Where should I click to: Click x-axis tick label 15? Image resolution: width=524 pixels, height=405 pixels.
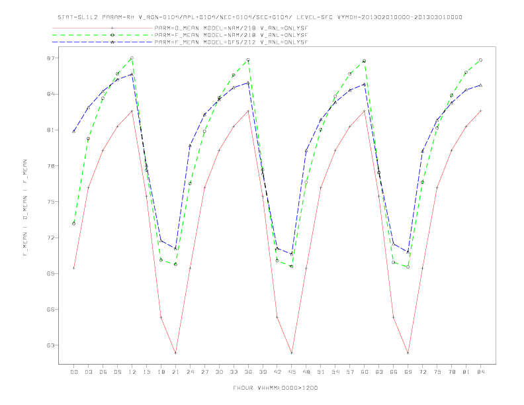[146, 372]
